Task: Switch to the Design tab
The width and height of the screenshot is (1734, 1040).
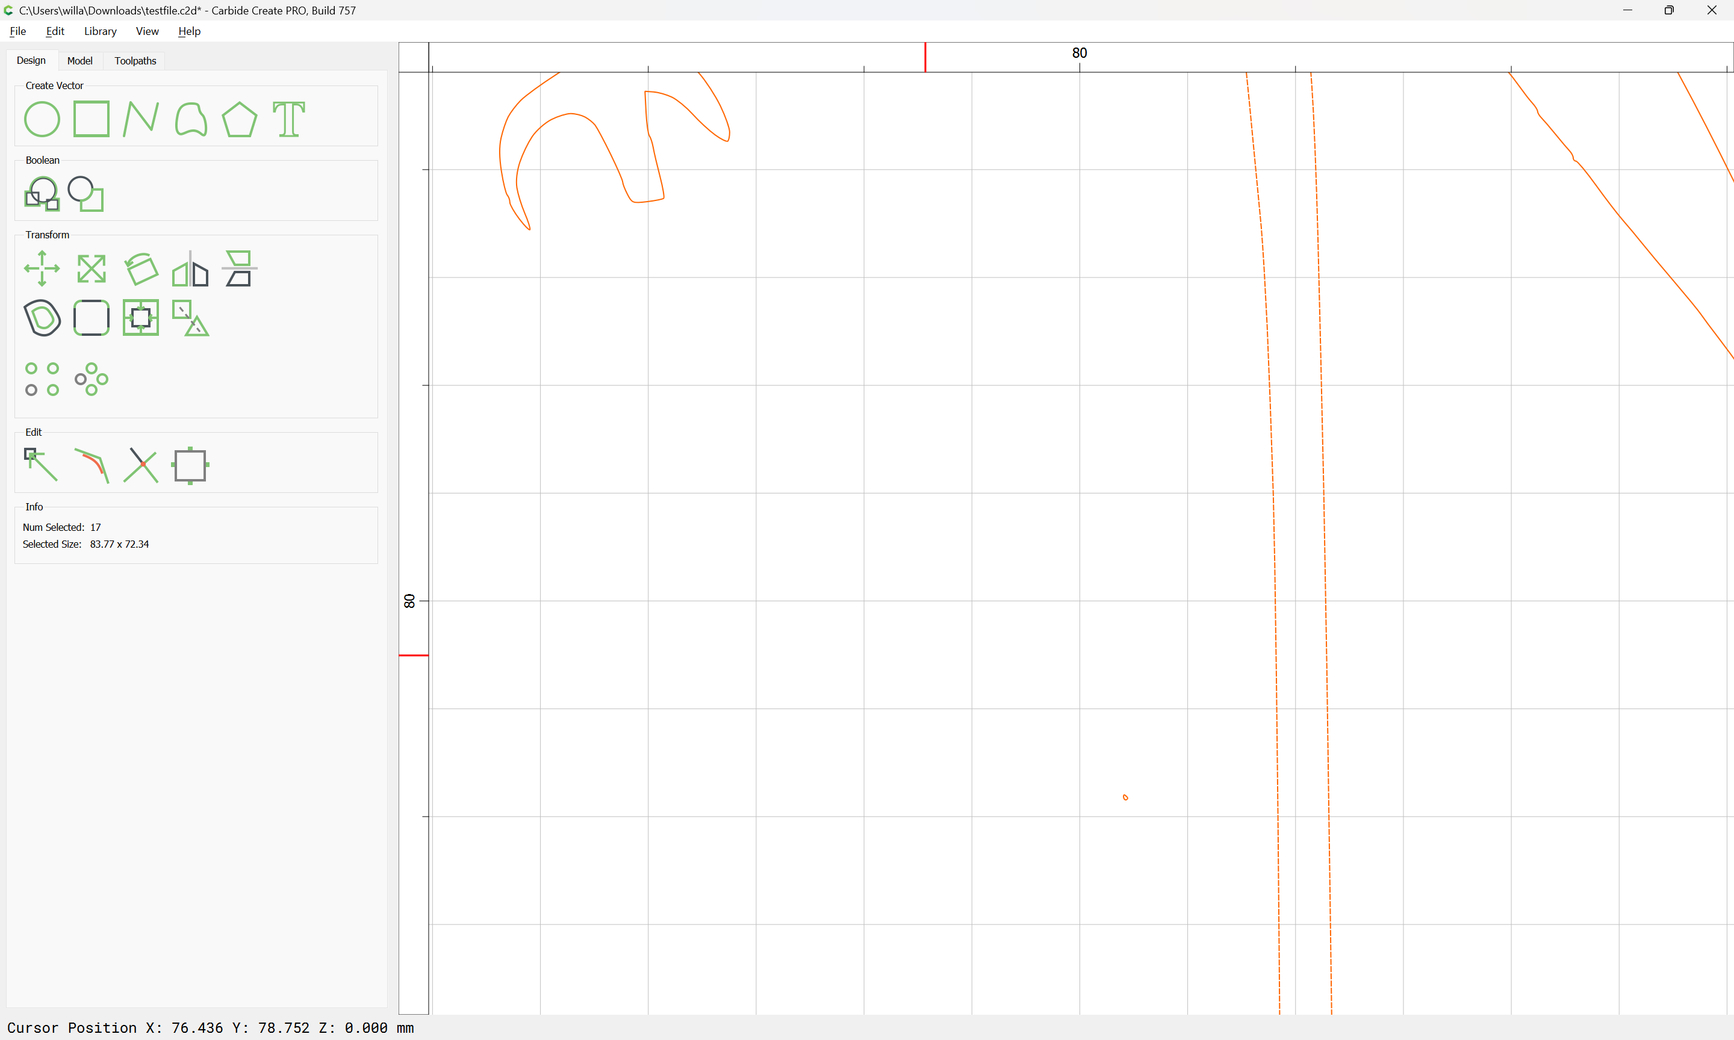Action: (x=31, y=60)
